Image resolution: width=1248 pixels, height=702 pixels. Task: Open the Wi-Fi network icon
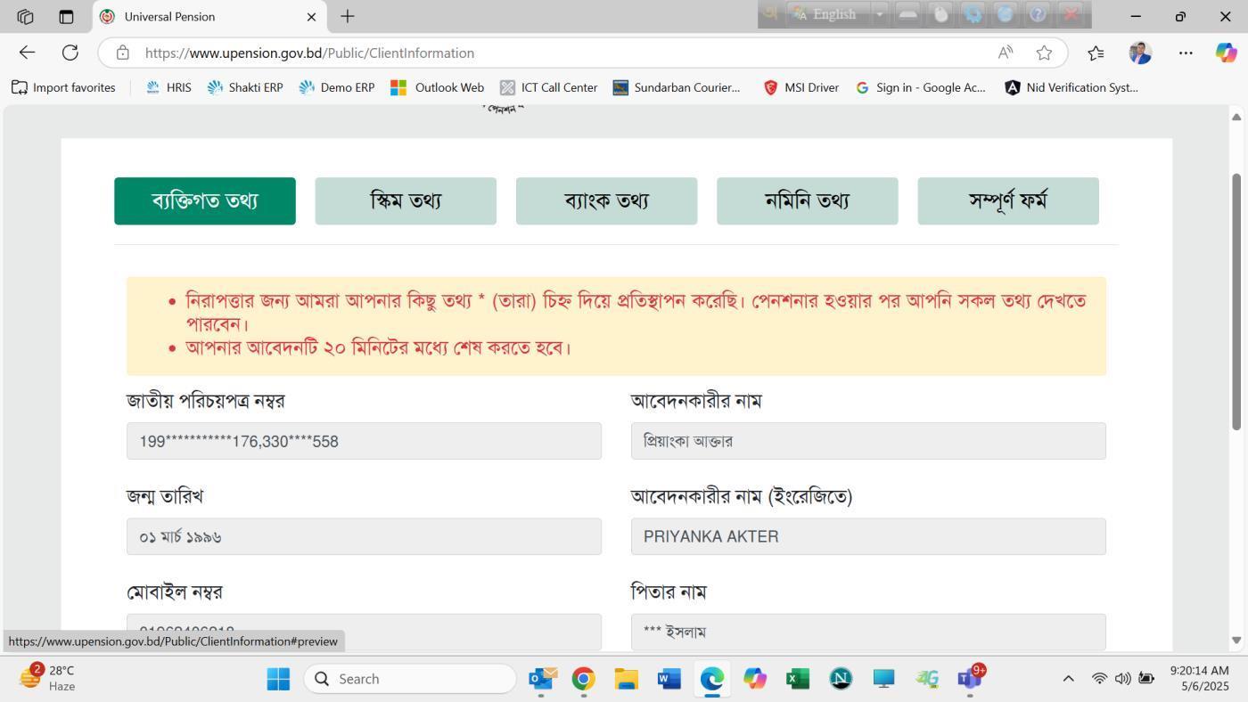[x=1100, y=679]
